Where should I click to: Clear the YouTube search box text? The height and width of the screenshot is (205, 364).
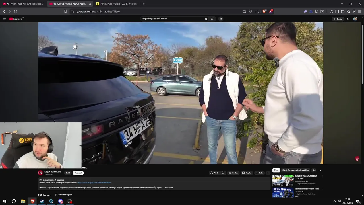206,19
